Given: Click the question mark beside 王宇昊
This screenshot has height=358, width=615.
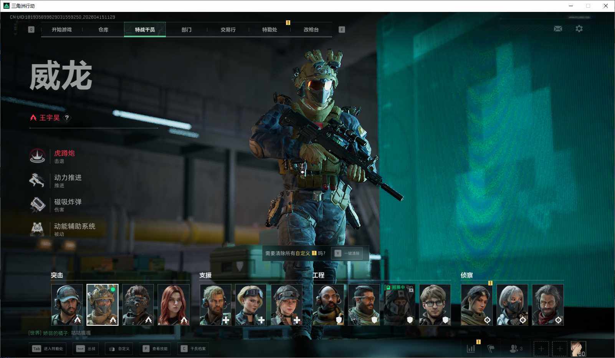Looking at the screenshot, I should click(67, 118).
